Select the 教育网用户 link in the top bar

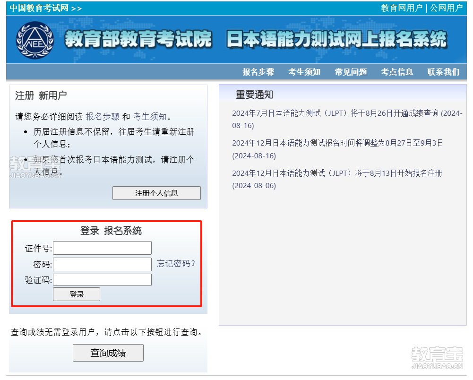402,8
